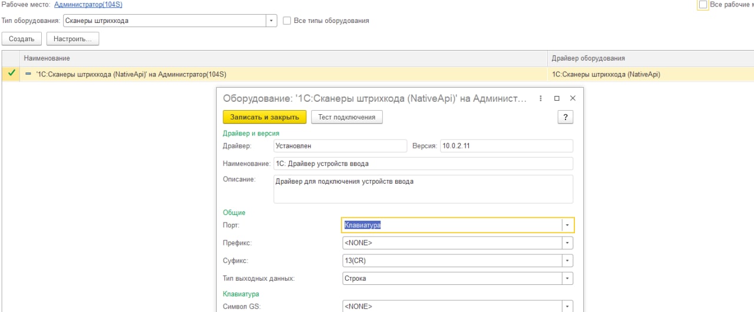The image size is (754, 312).
Task: Open the 'Тип оборудования' dropdown arrow
Action: click(x=272, y=21)
